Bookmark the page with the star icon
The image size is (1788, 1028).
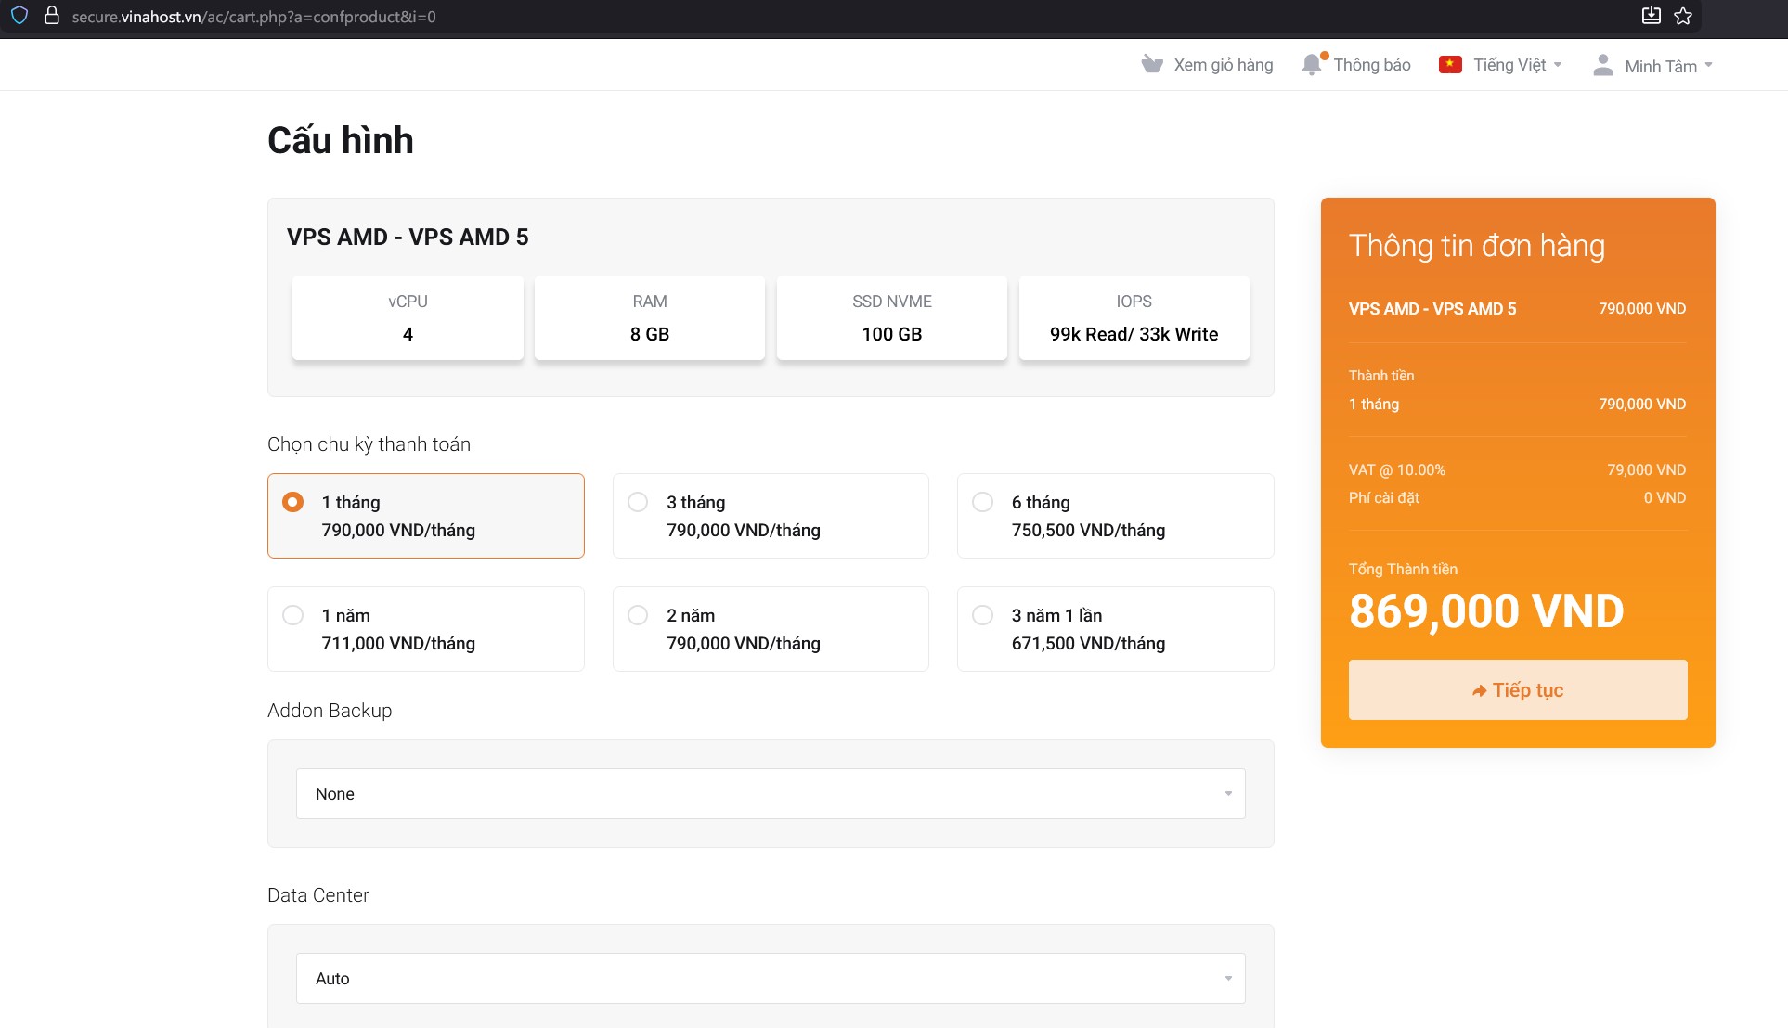pos(1683,16)
